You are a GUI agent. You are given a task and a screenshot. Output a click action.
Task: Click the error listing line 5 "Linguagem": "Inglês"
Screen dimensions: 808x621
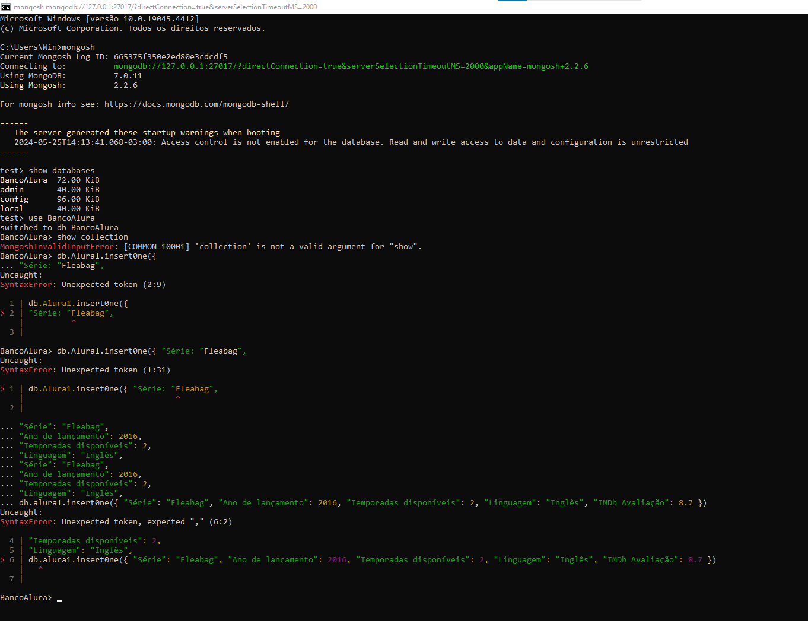pyautogui.click(x=71, y=550)
